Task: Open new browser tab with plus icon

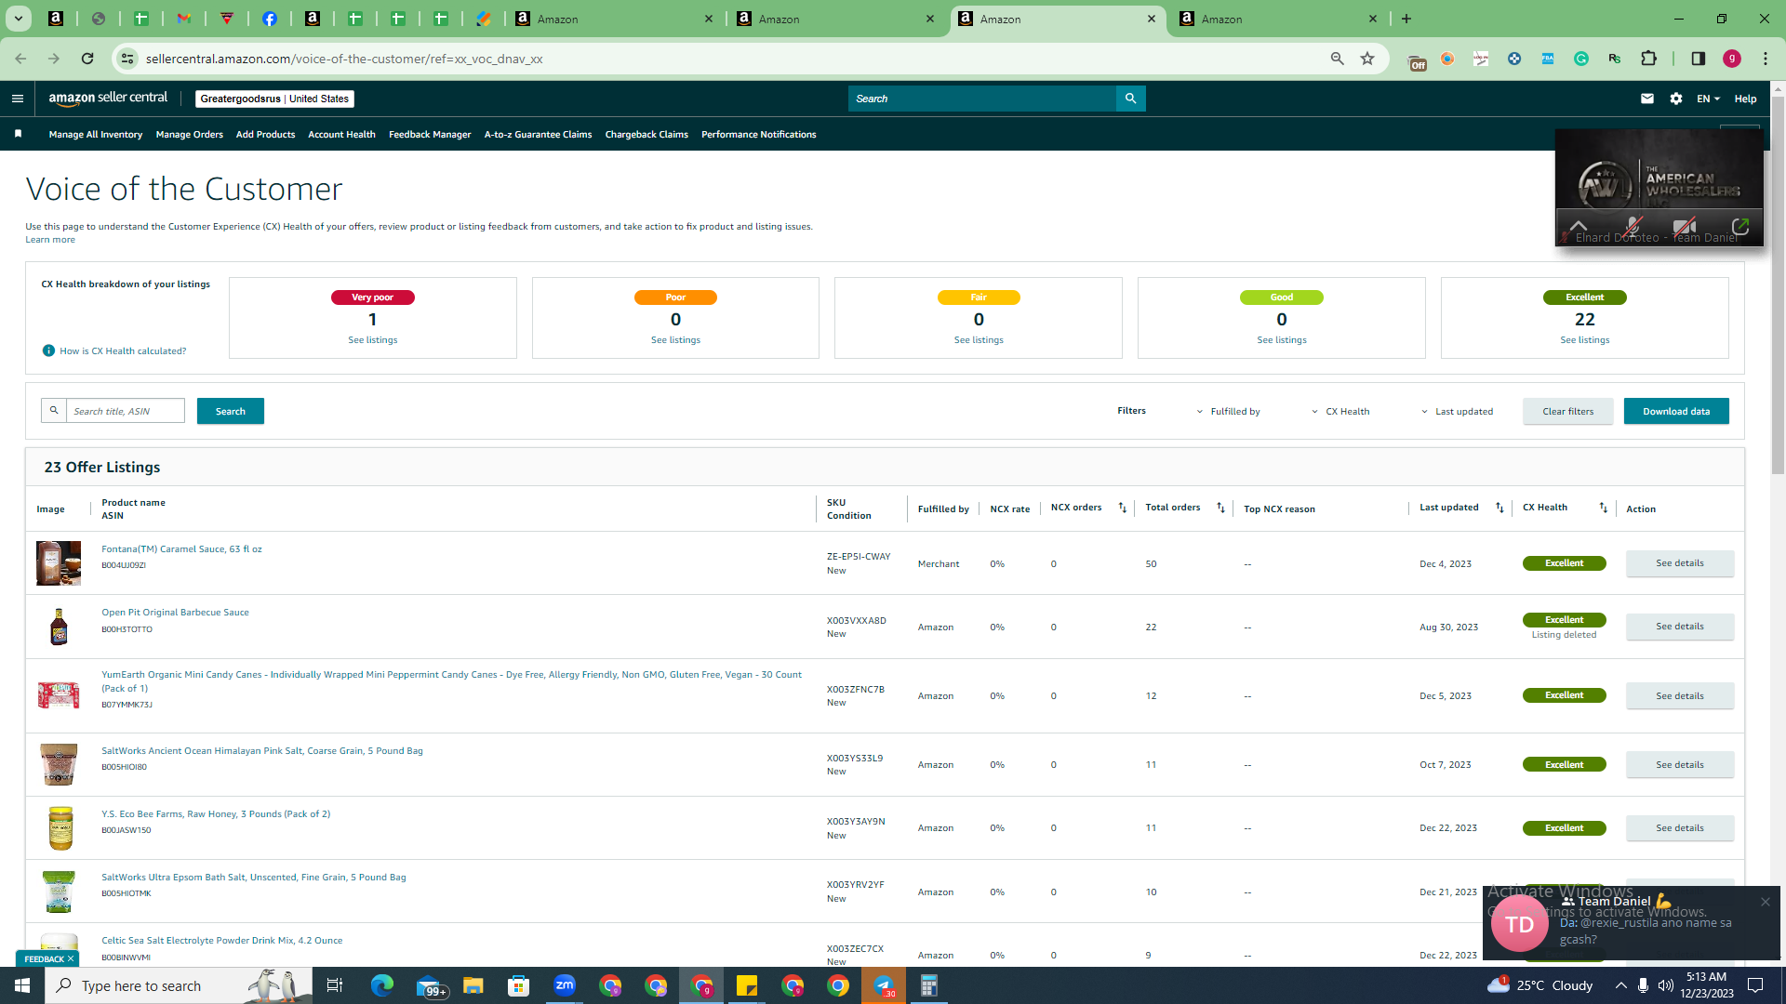Action: click(1406, 19)
